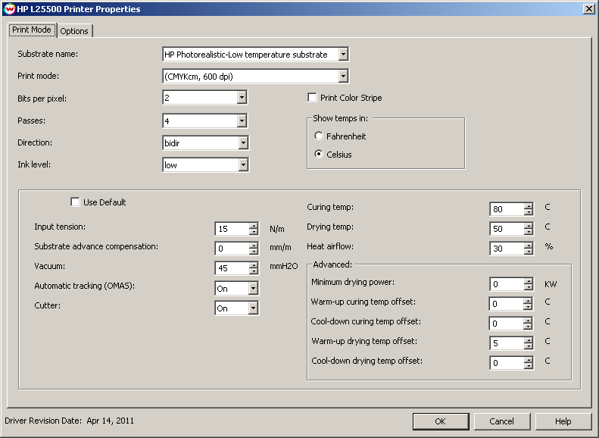The width and height of the screenshot is (599, 438).
Task: Select the Fahrenheit radio button
Action: click(x=319, y=136)
